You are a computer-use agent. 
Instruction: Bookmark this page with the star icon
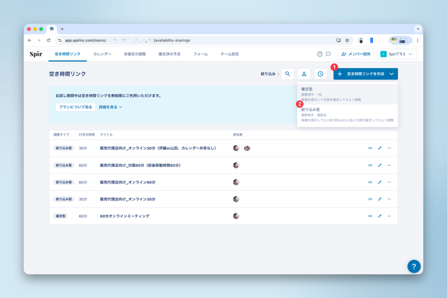[347, 40]
